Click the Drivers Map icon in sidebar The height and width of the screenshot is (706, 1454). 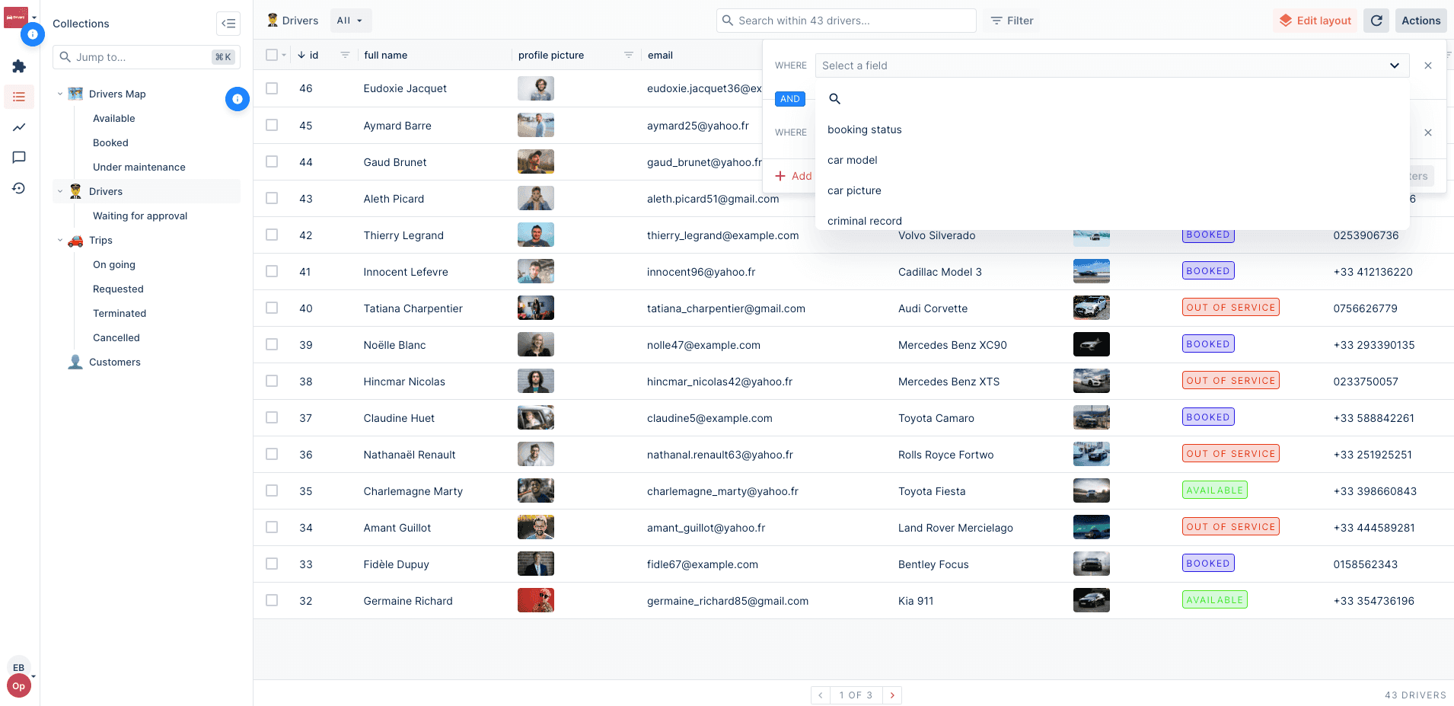point(75,94)
